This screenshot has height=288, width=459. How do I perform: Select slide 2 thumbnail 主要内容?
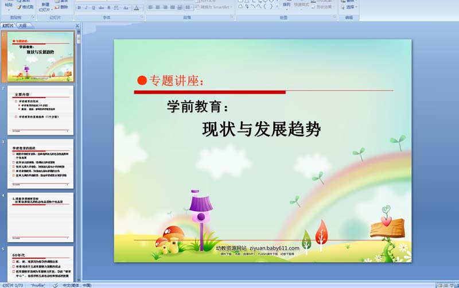pyautogui.click(x=40, y=110)
